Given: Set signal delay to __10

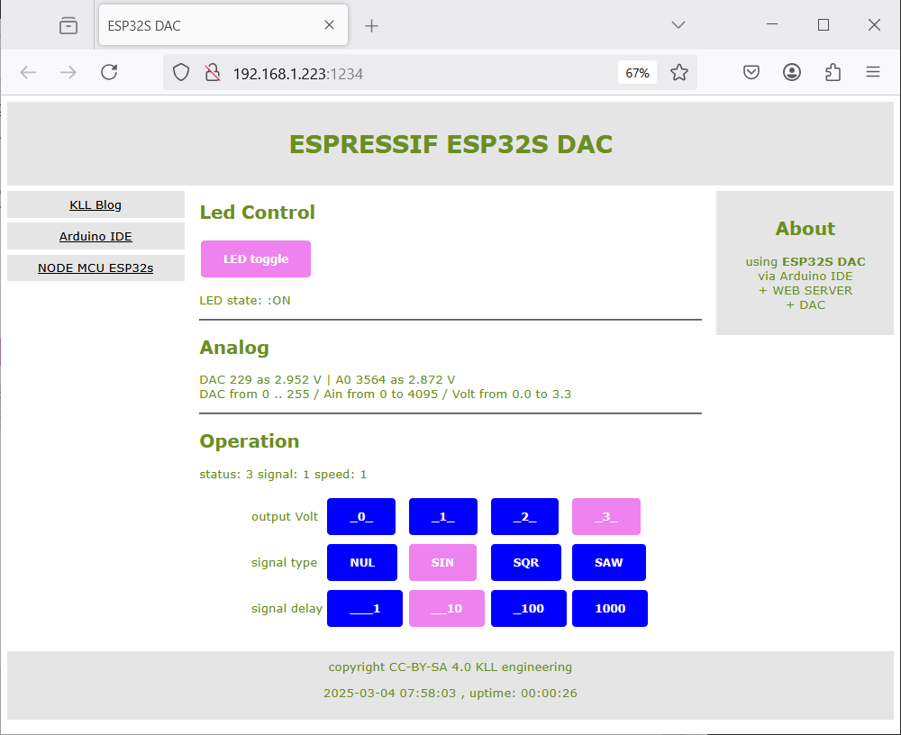Looking at the screenshot, I should 447,609.
